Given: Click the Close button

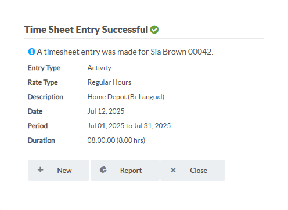Looking at the screenshot, I should point(193,170).
